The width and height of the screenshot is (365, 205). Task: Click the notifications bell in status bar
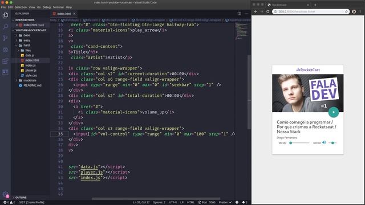tap(245, 203)
